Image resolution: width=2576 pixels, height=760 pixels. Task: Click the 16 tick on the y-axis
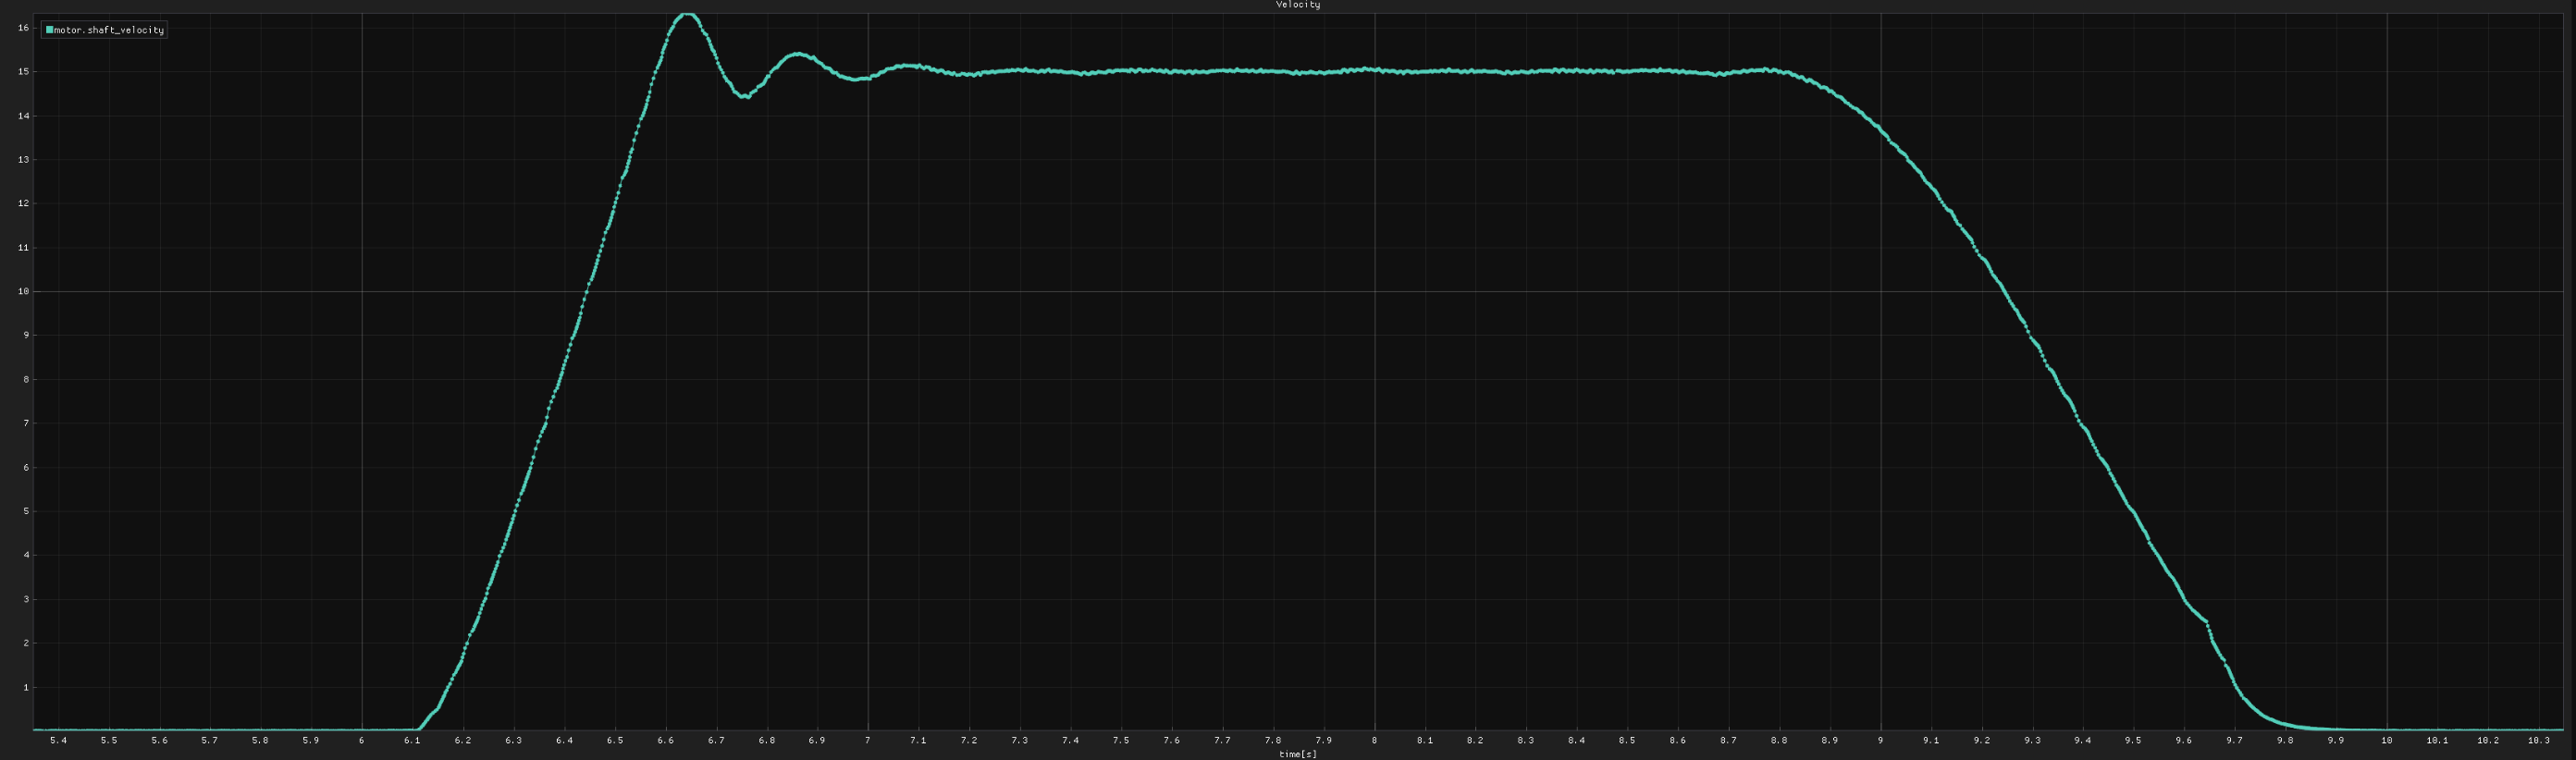point(23,28)
